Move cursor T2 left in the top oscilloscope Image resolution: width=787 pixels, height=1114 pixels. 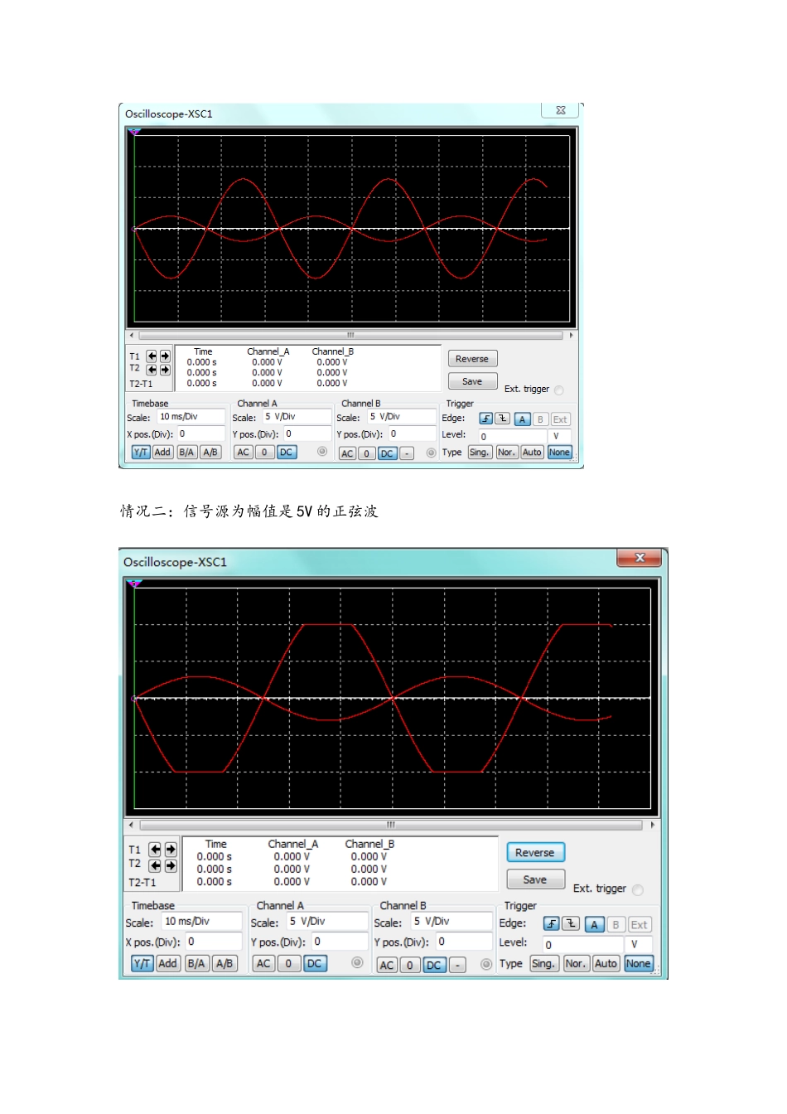coord(152,370)
